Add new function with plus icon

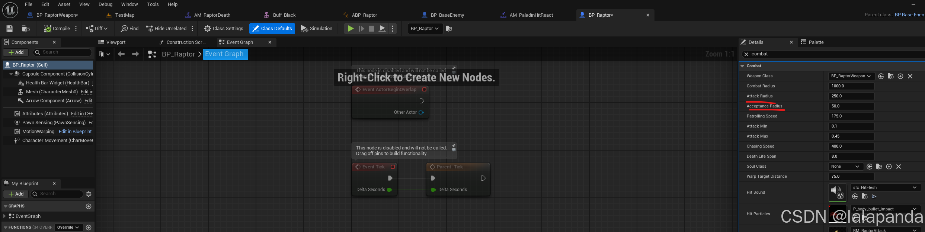coord(89,228)
